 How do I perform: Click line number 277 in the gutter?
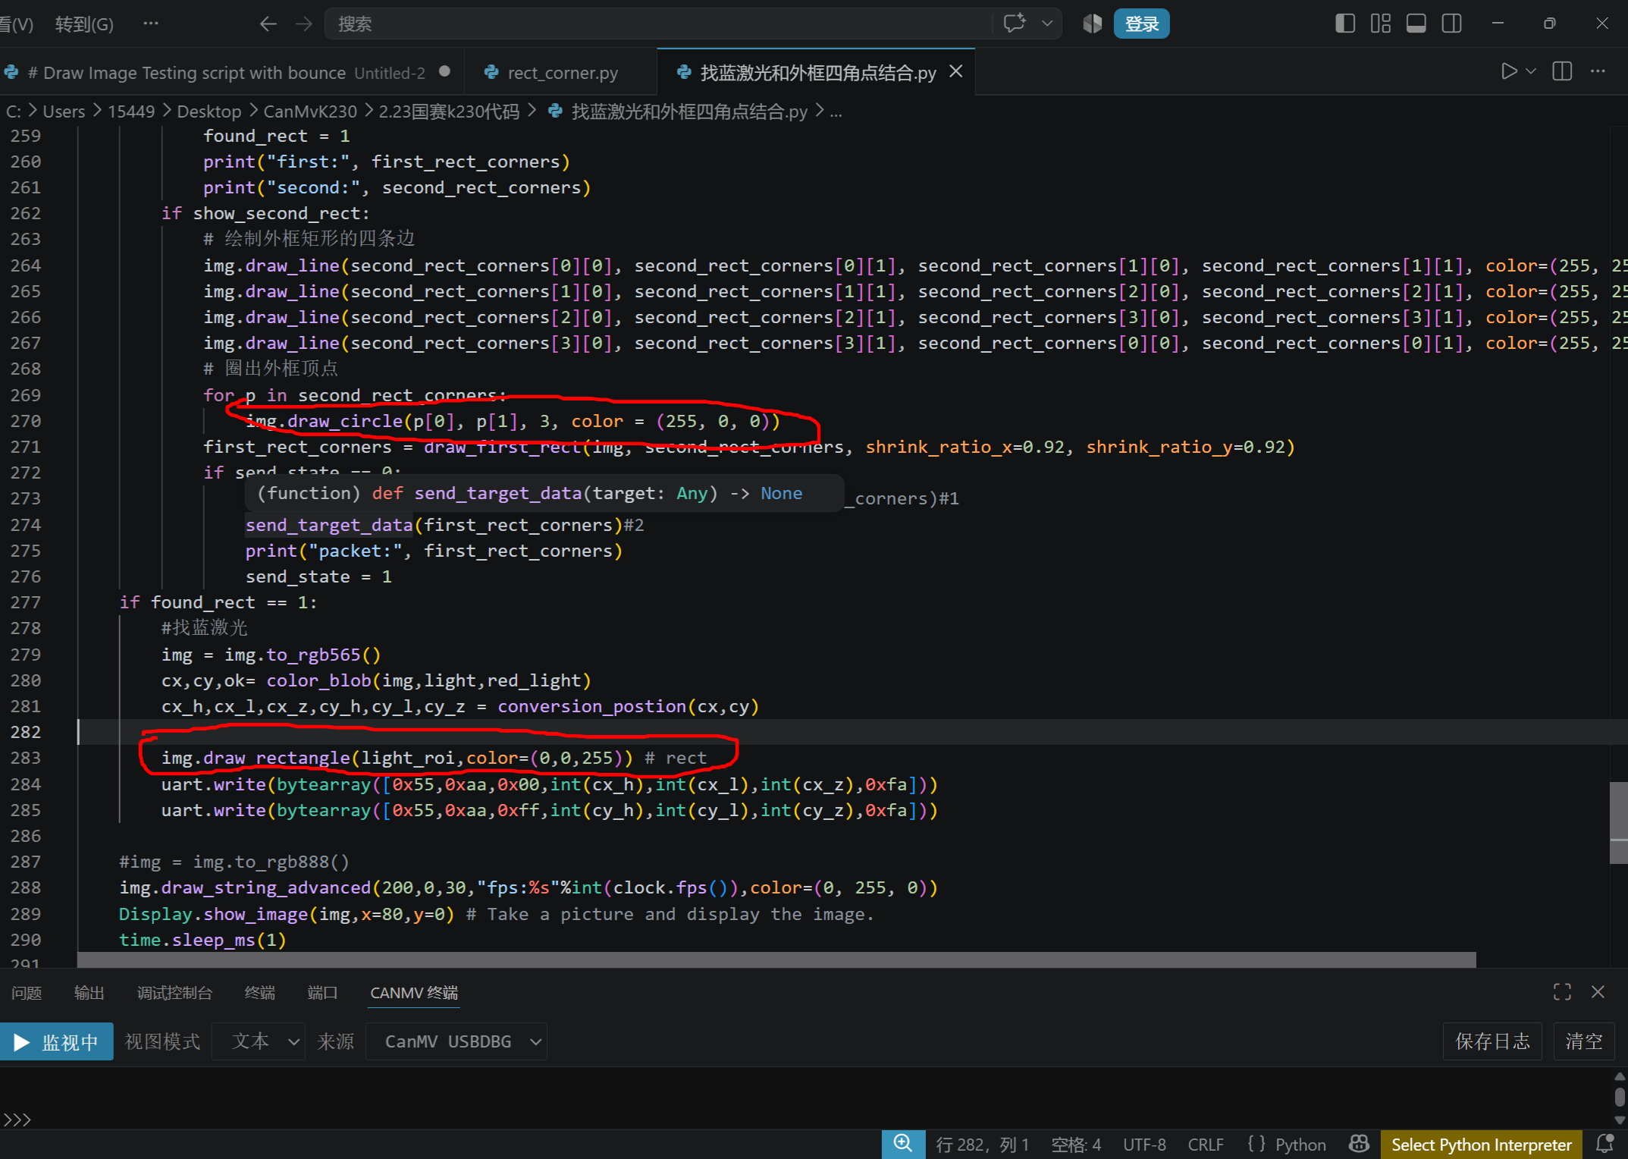point(26,602)
